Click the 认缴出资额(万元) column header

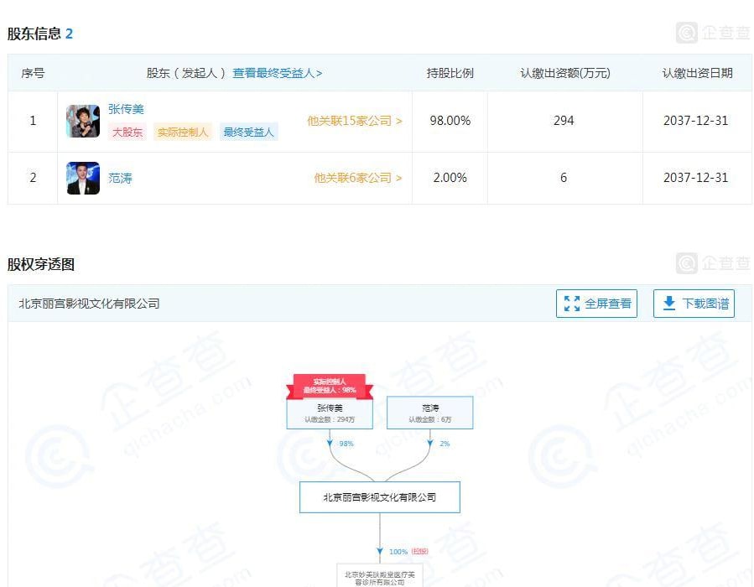[x=565, y=73]
